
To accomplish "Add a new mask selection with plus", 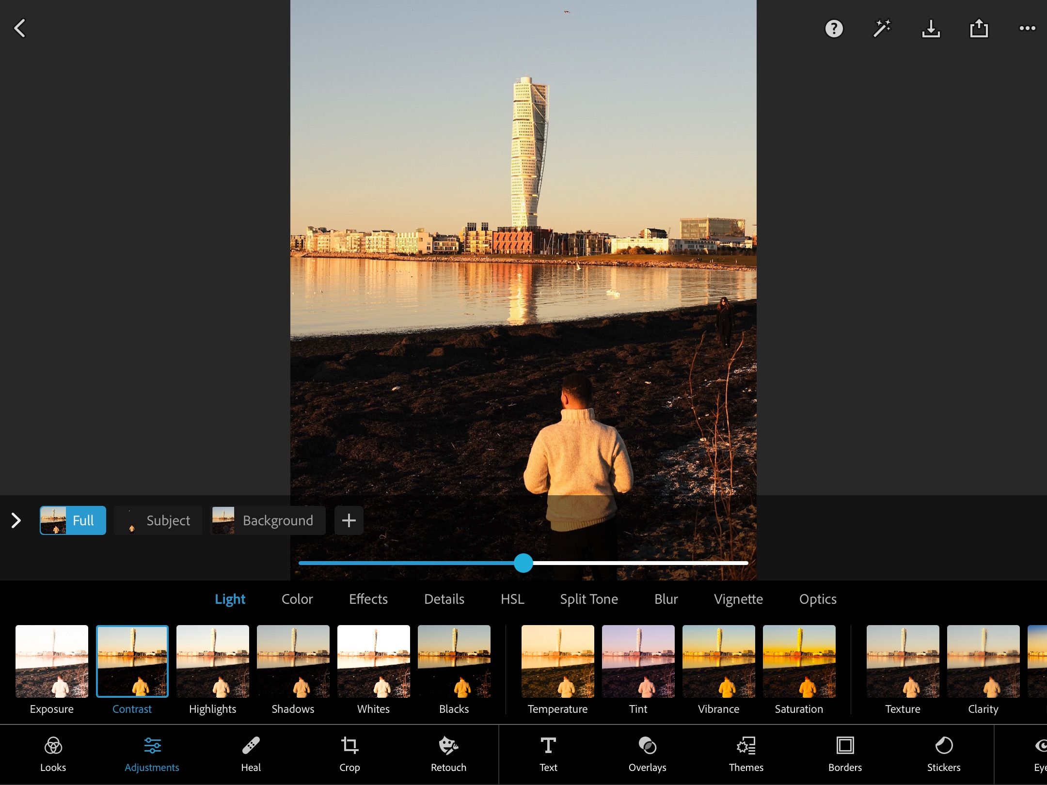I will [349, 520].
